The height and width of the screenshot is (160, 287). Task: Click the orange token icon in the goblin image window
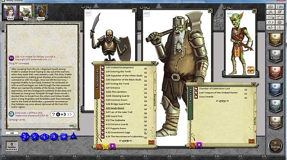[x=251, y=70]
